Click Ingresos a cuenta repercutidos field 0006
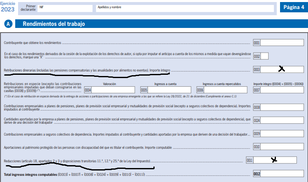The width and height of the screenshot is (308, 182). pyautogui.click(x=225, y=90)
